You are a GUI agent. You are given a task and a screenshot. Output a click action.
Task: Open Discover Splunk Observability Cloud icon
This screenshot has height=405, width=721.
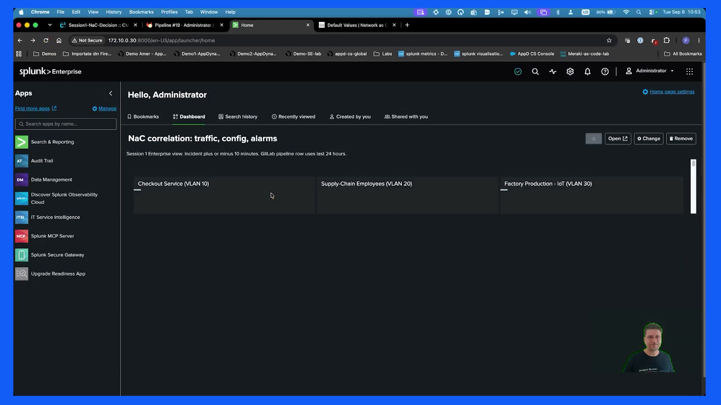point(21,198)
